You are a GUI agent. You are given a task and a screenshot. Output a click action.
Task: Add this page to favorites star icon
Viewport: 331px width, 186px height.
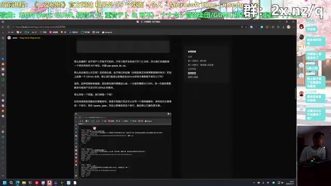tap(246, 27)
